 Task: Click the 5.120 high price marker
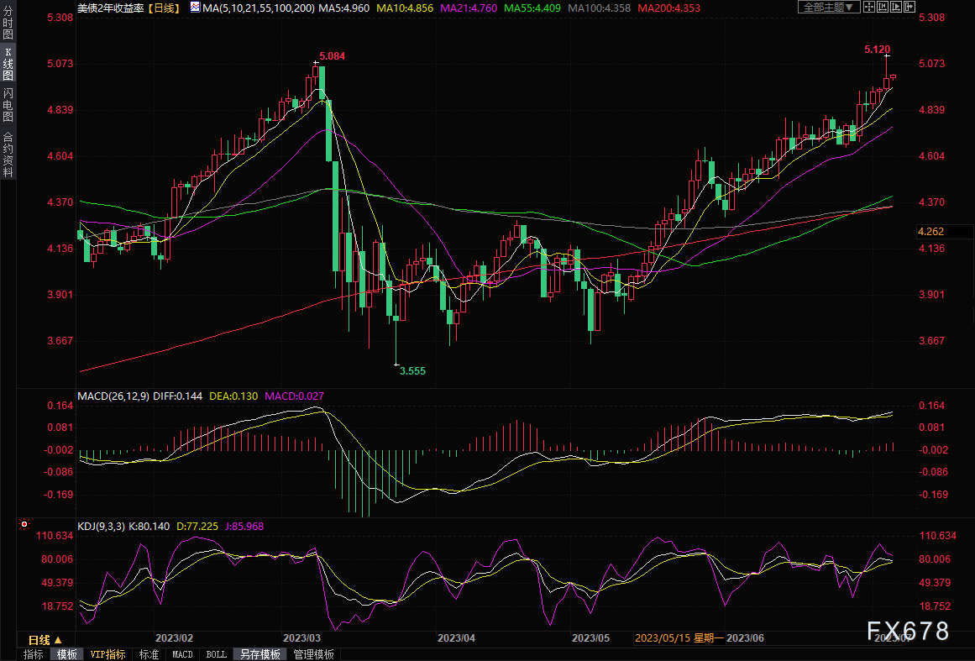pyautogui.click(x=877, y=50)
